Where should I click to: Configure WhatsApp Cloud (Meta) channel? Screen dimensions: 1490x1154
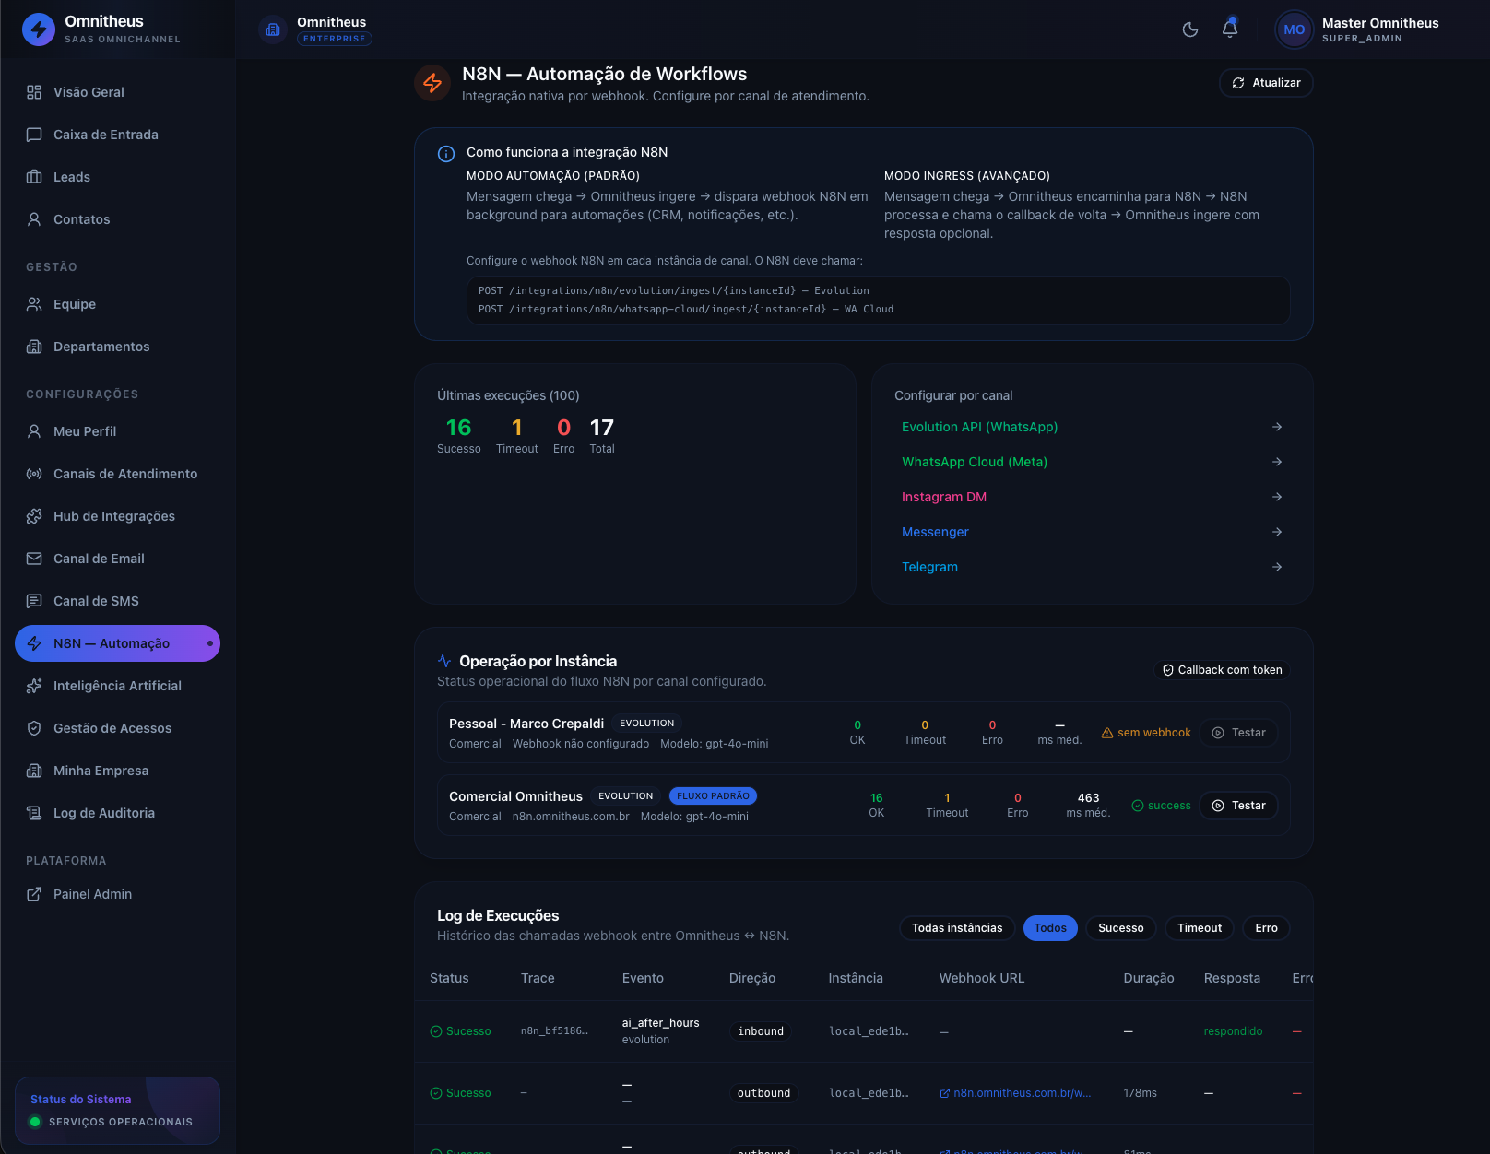tap(1092, 462)
